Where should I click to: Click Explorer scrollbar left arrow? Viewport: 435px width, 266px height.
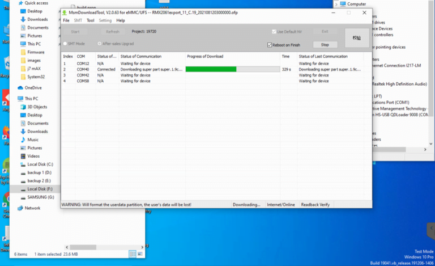pyautogui.click(x=67, y=247)
